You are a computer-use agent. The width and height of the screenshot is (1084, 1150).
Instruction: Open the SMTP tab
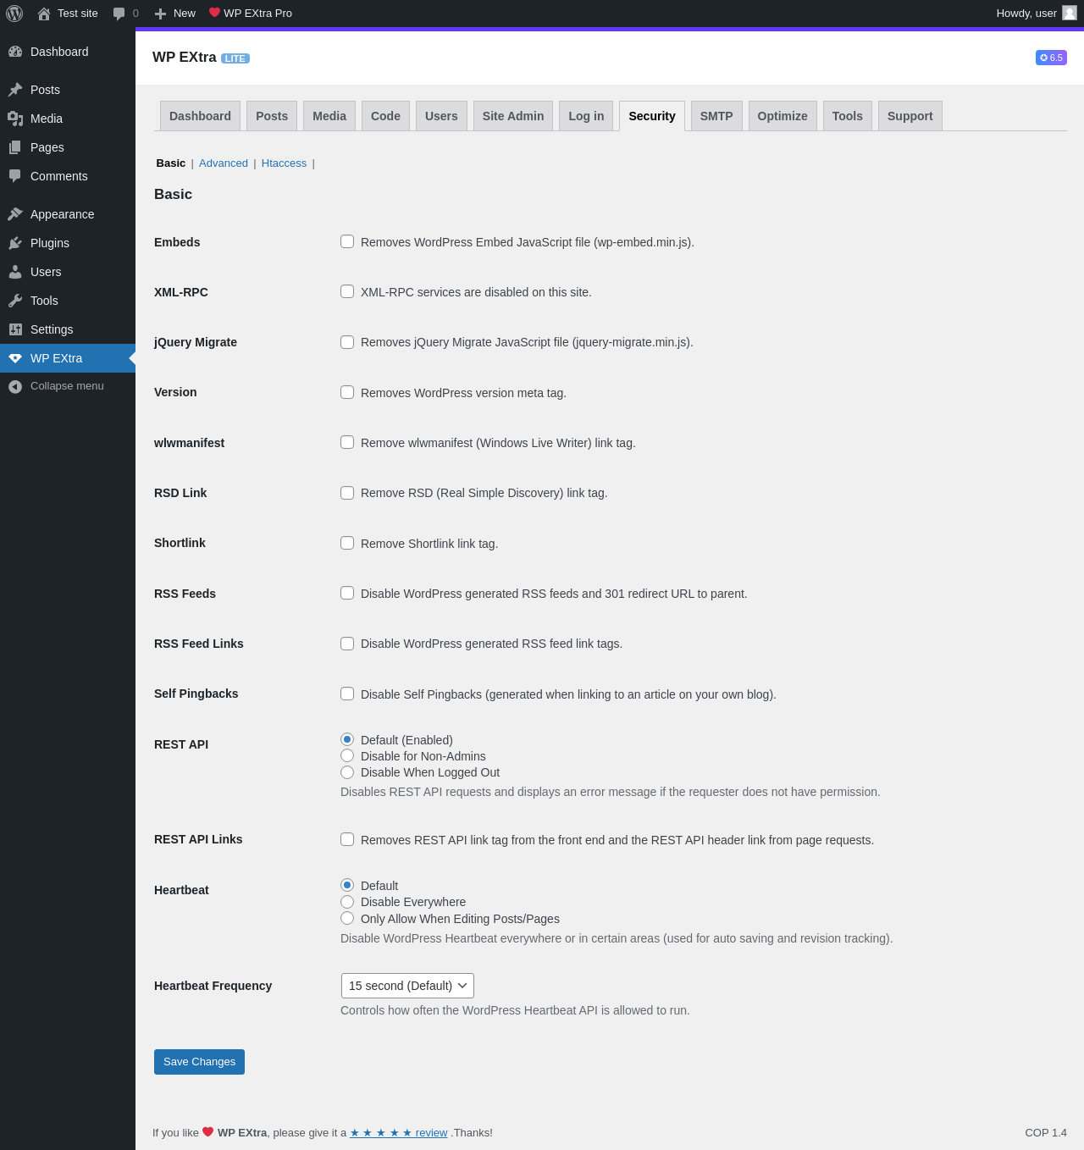(716, 116)
